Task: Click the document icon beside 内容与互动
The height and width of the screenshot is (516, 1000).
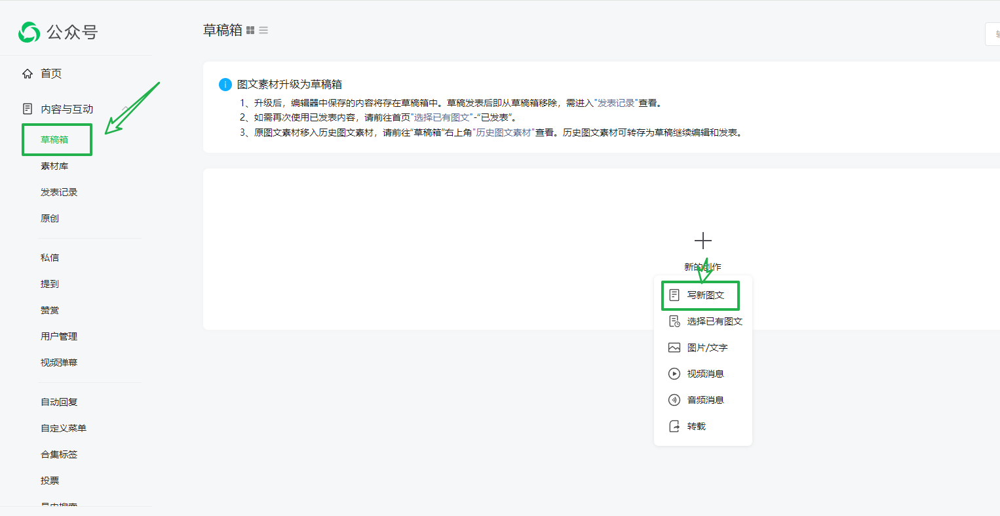Action: coord(28,109)
